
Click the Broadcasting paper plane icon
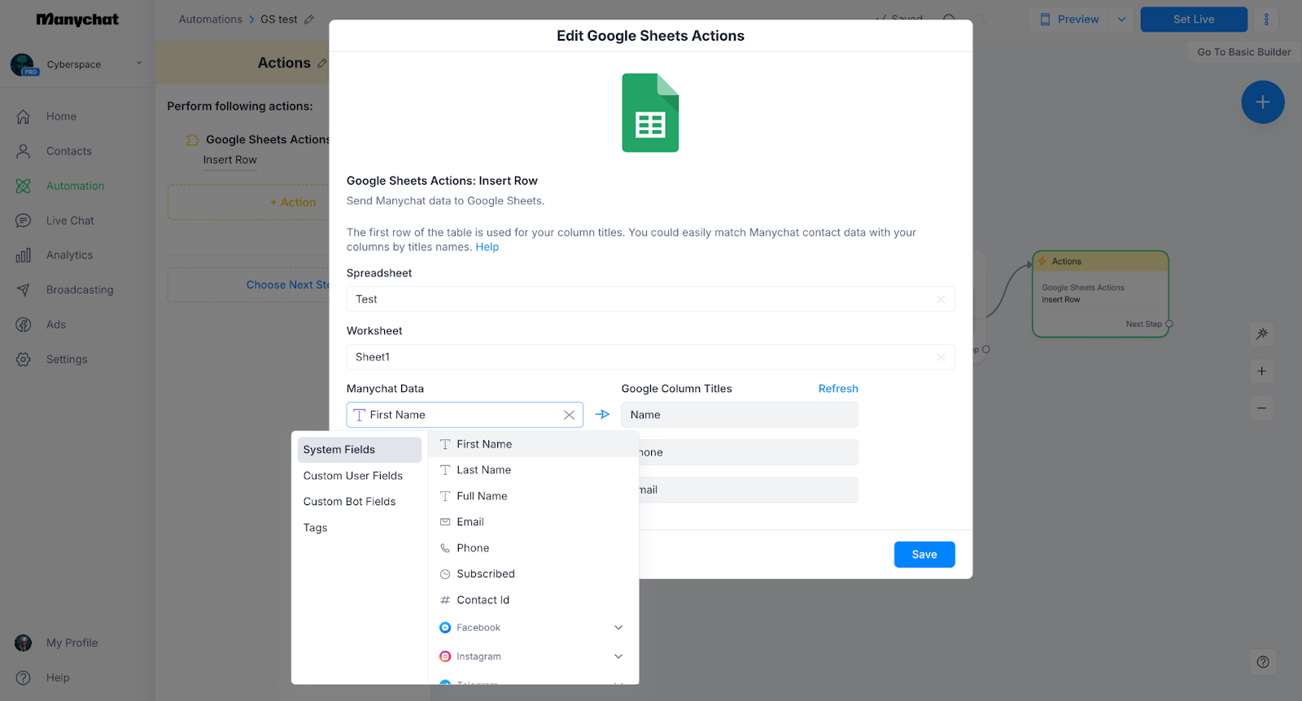[x=24, y=290]
